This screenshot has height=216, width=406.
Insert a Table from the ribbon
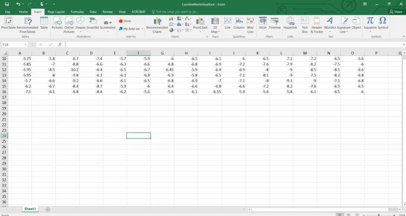44,23
